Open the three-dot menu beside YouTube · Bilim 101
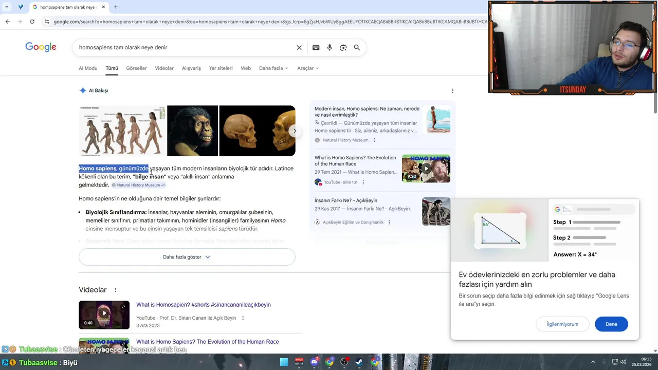This screenshot has width=658, height=370. pos(363,182)
